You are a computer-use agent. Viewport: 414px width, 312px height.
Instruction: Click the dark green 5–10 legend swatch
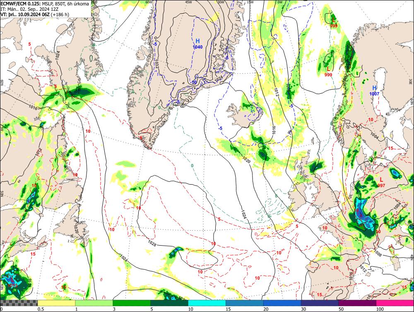point(169,303)
